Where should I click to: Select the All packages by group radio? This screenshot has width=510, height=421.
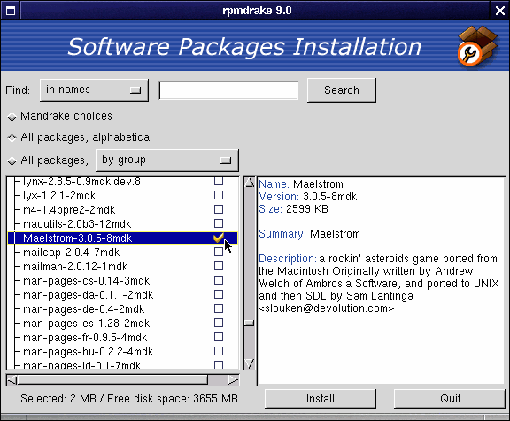click(x=12, y=160)
